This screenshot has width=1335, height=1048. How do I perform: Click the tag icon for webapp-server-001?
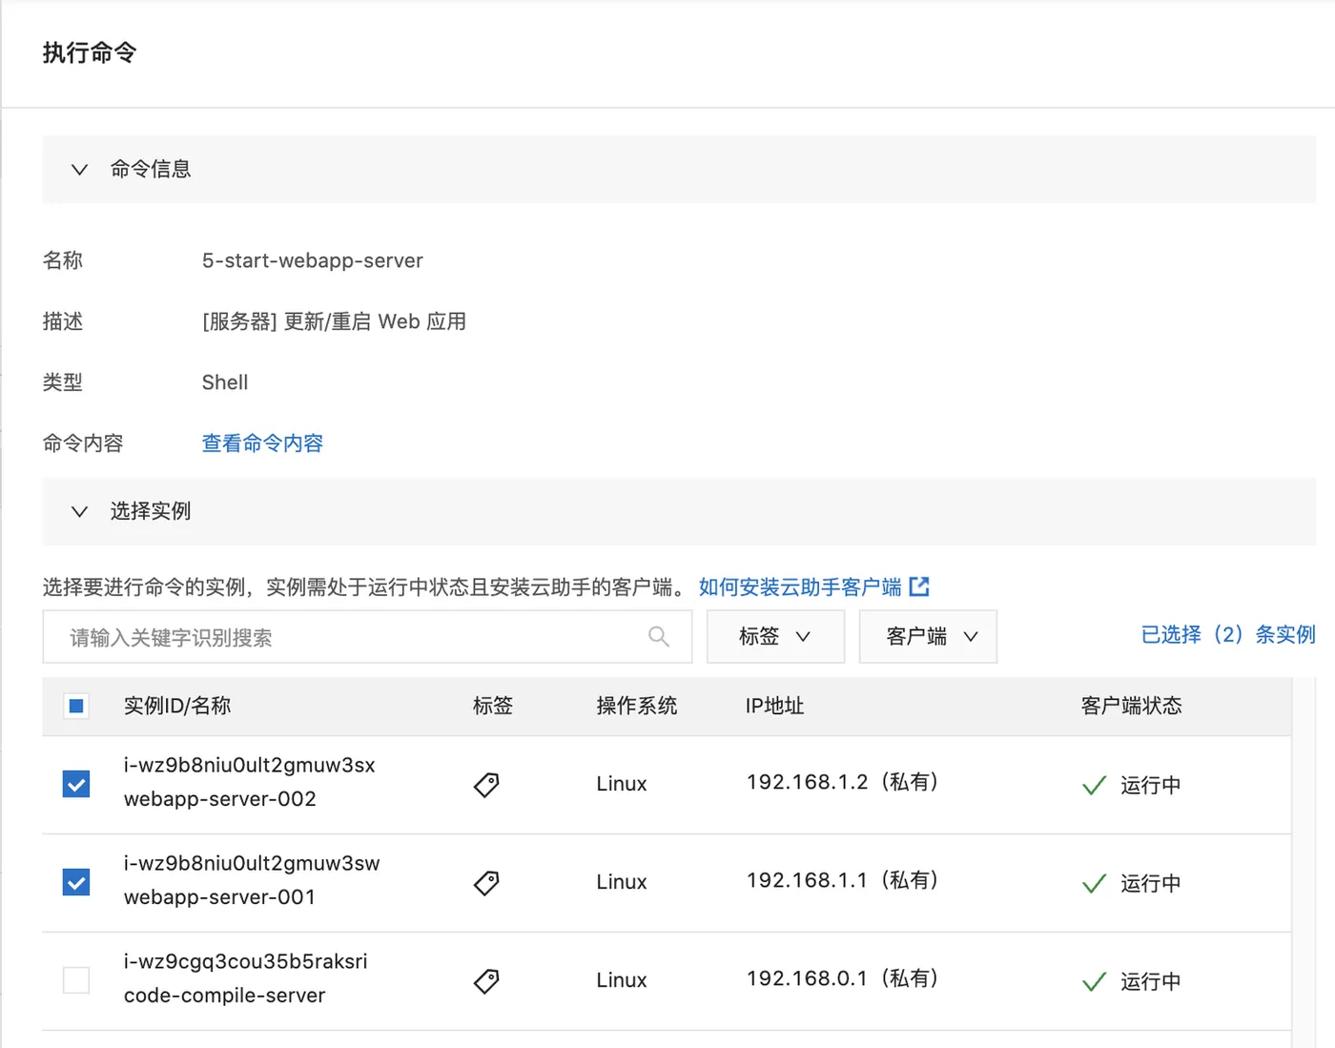486,883
